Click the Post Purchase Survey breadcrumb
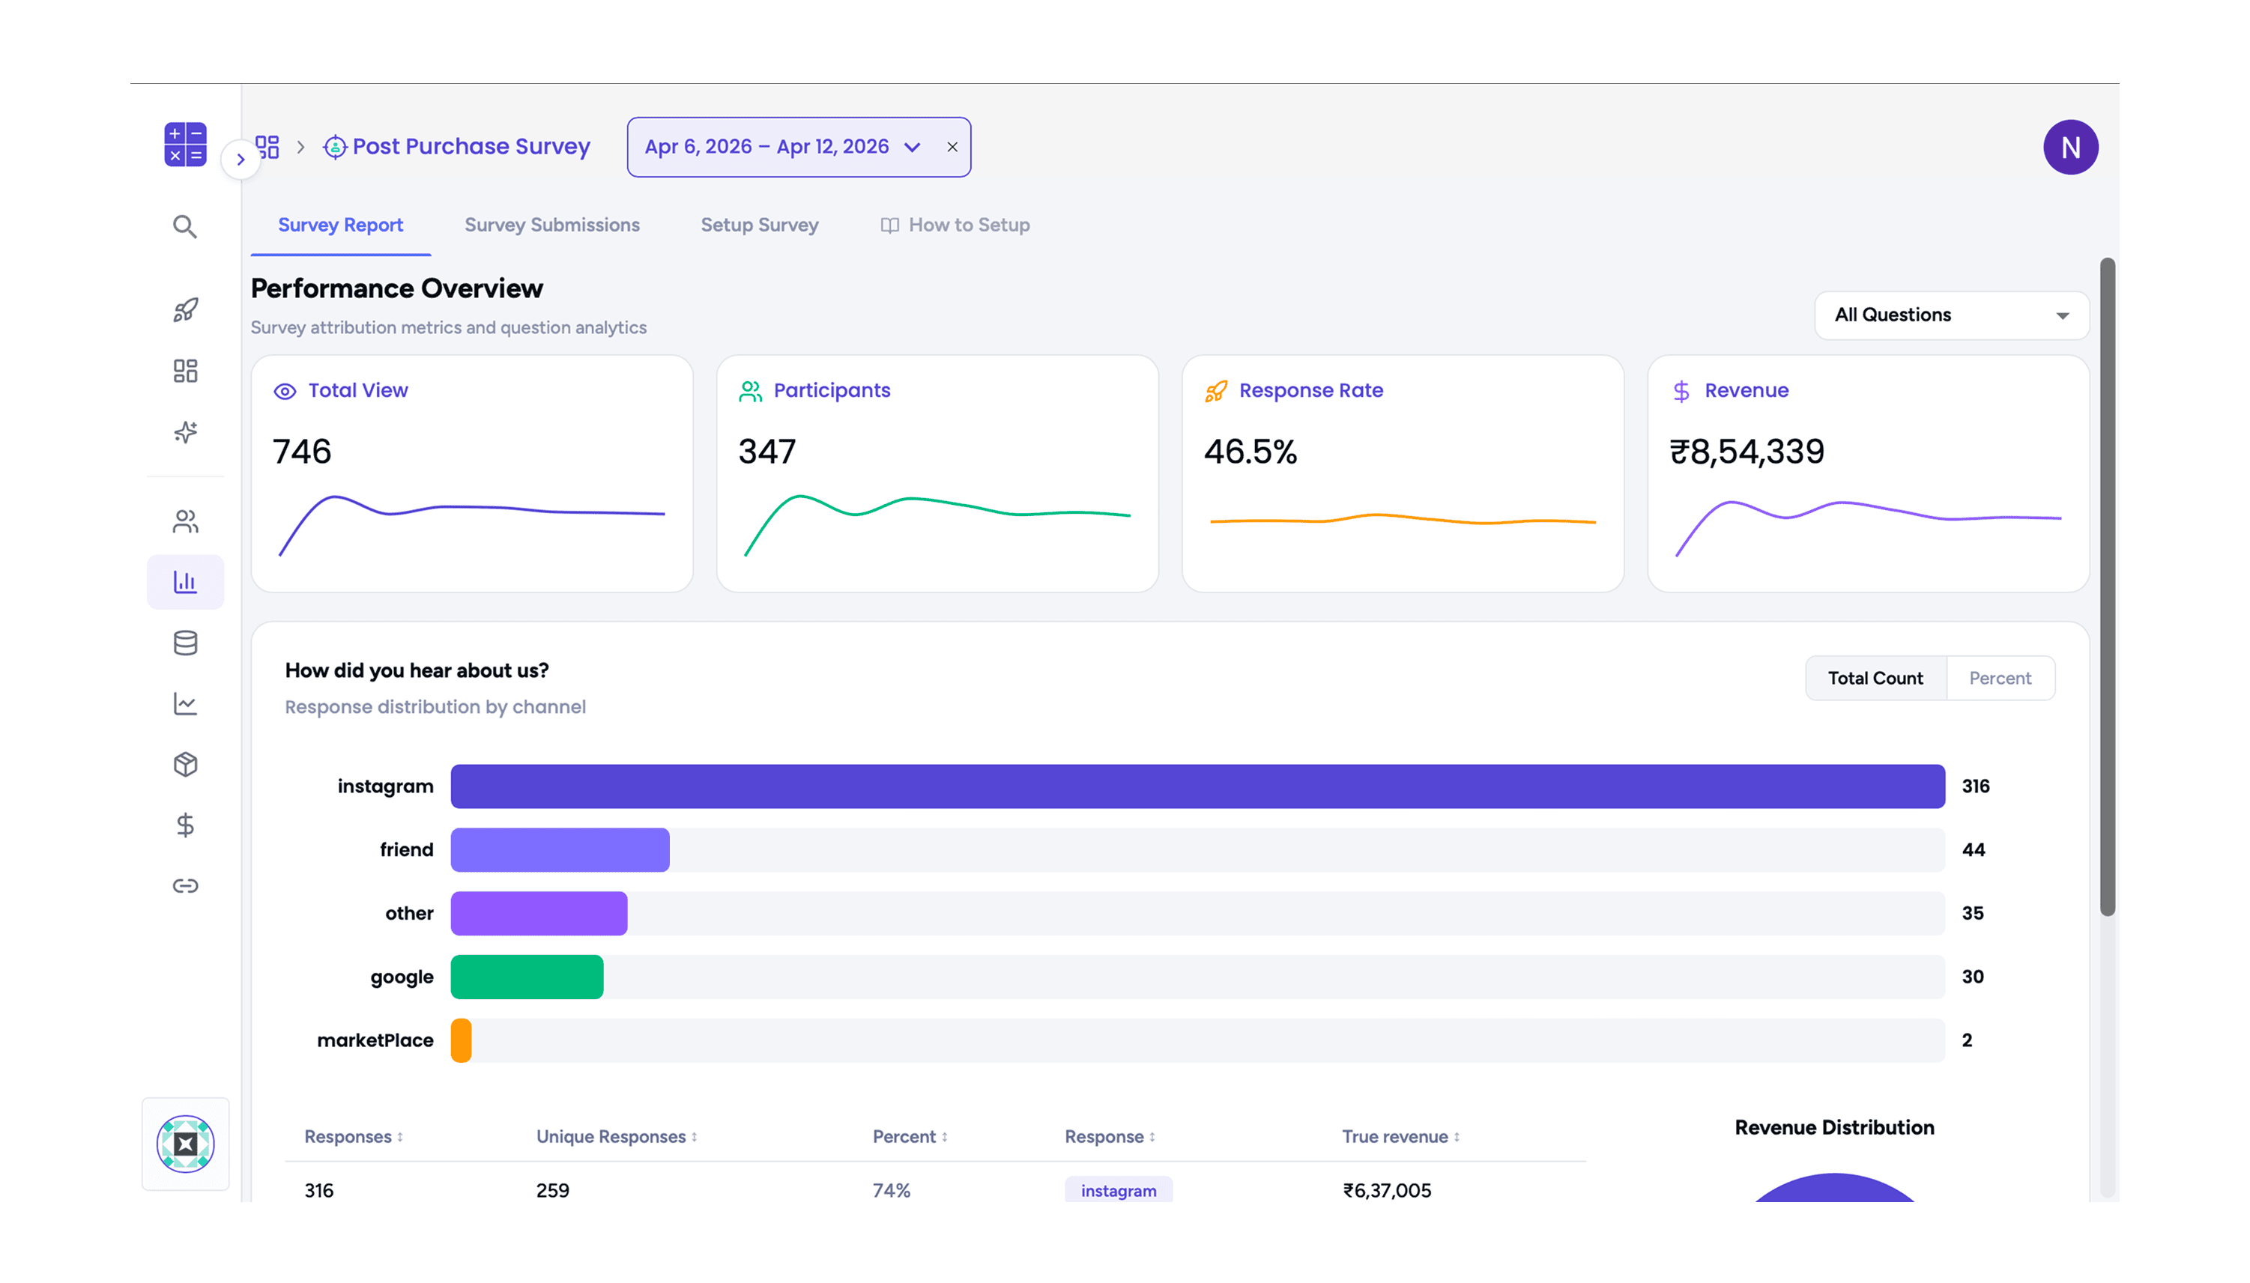The image size is (2250, 1283). click(x=470, y=146)
